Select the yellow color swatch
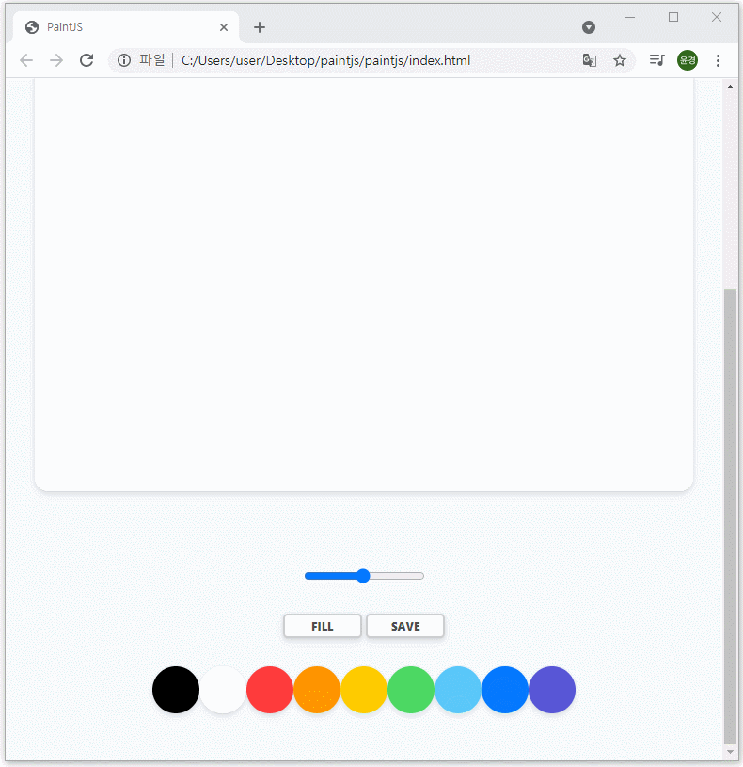The height and width of the screenshot is (767, 743). click(x=364, y=690)
